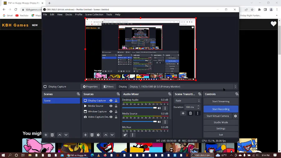Open the File menu

click(45, 14)
